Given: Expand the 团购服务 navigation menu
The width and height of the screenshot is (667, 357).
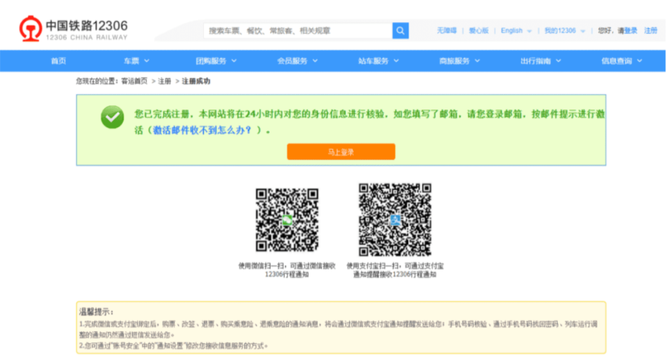Looking at the screenshot, I should tap(216, 61).
